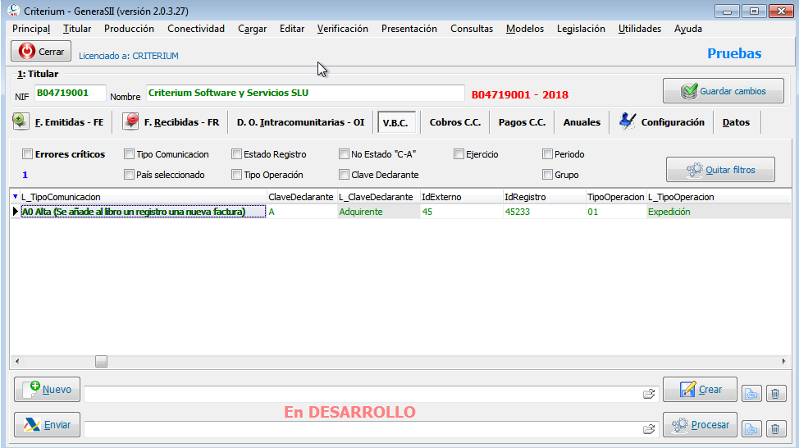
Task: Click the folder icon in the Nuevo file row
Action: (x=649, y=394)
